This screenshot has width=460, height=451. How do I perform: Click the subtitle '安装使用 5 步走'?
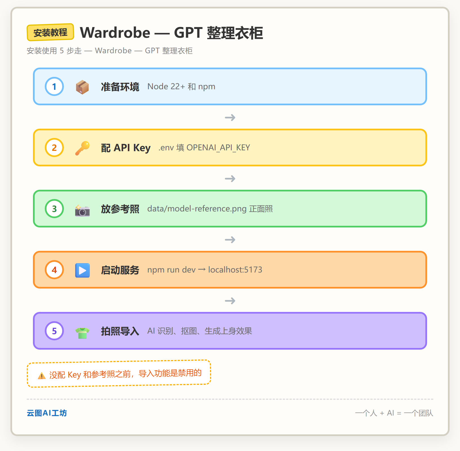pyautogui.click(x=54, y=51)
